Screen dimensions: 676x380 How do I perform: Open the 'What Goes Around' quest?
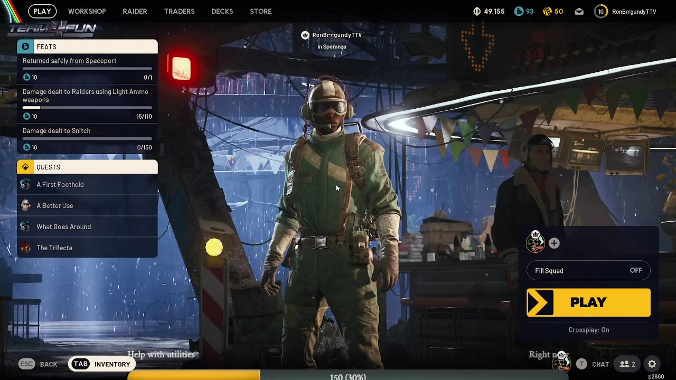click(87, 226)
